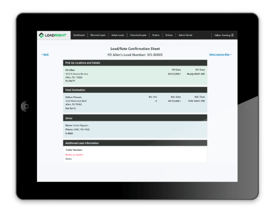272x216 pixels.
Task: Open the Active Loads page
Action: click(118, 35)
